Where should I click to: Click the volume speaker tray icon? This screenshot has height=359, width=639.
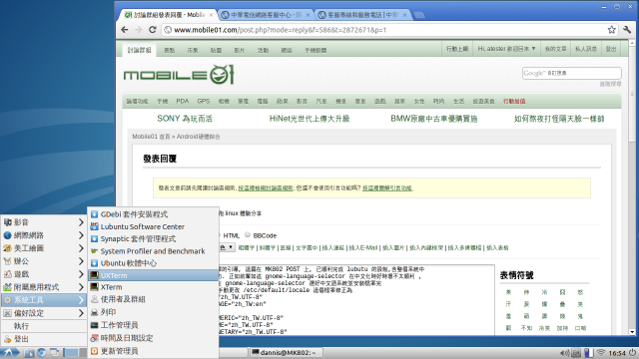click(x=565, y=353)
